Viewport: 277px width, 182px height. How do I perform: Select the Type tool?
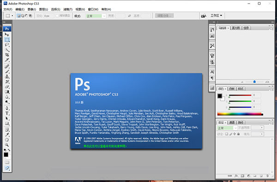tap(7, 113)
